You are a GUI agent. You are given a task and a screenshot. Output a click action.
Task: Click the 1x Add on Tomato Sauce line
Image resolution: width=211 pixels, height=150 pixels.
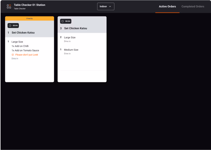[x=25, y=50]
